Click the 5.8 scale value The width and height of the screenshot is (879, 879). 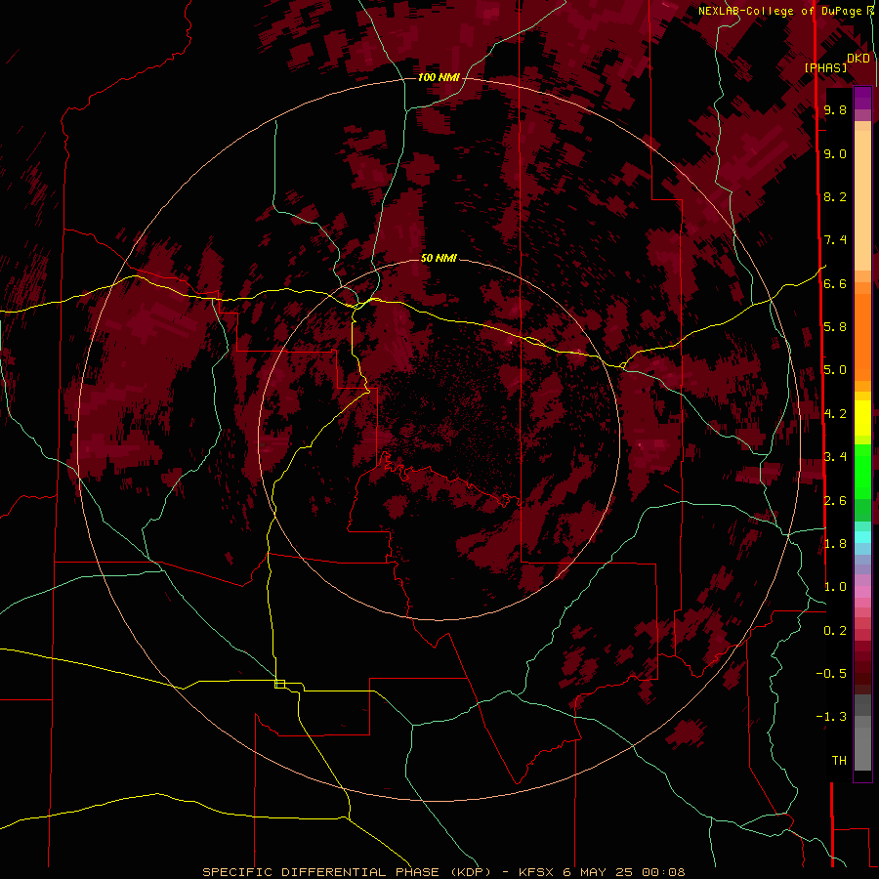pyautogui.click(x=835, y=327)
